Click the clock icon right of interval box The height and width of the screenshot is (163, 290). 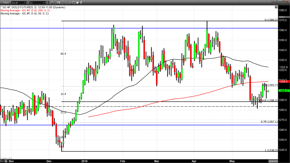pyautogui.click(x=47, y=3)
